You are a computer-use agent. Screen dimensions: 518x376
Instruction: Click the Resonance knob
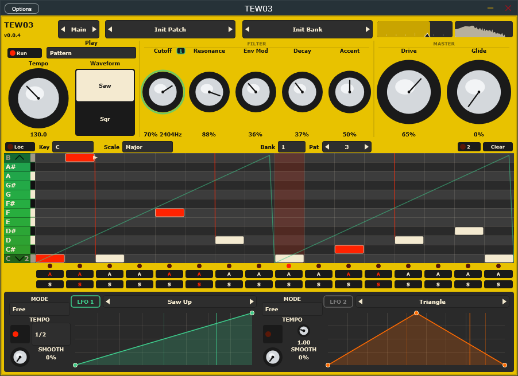pos(209,92)
